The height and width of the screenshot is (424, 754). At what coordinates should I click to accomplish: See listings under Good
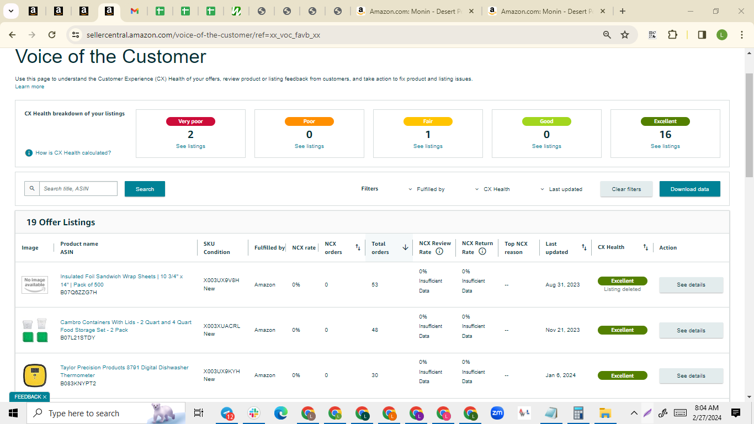(x=546, y=146)
